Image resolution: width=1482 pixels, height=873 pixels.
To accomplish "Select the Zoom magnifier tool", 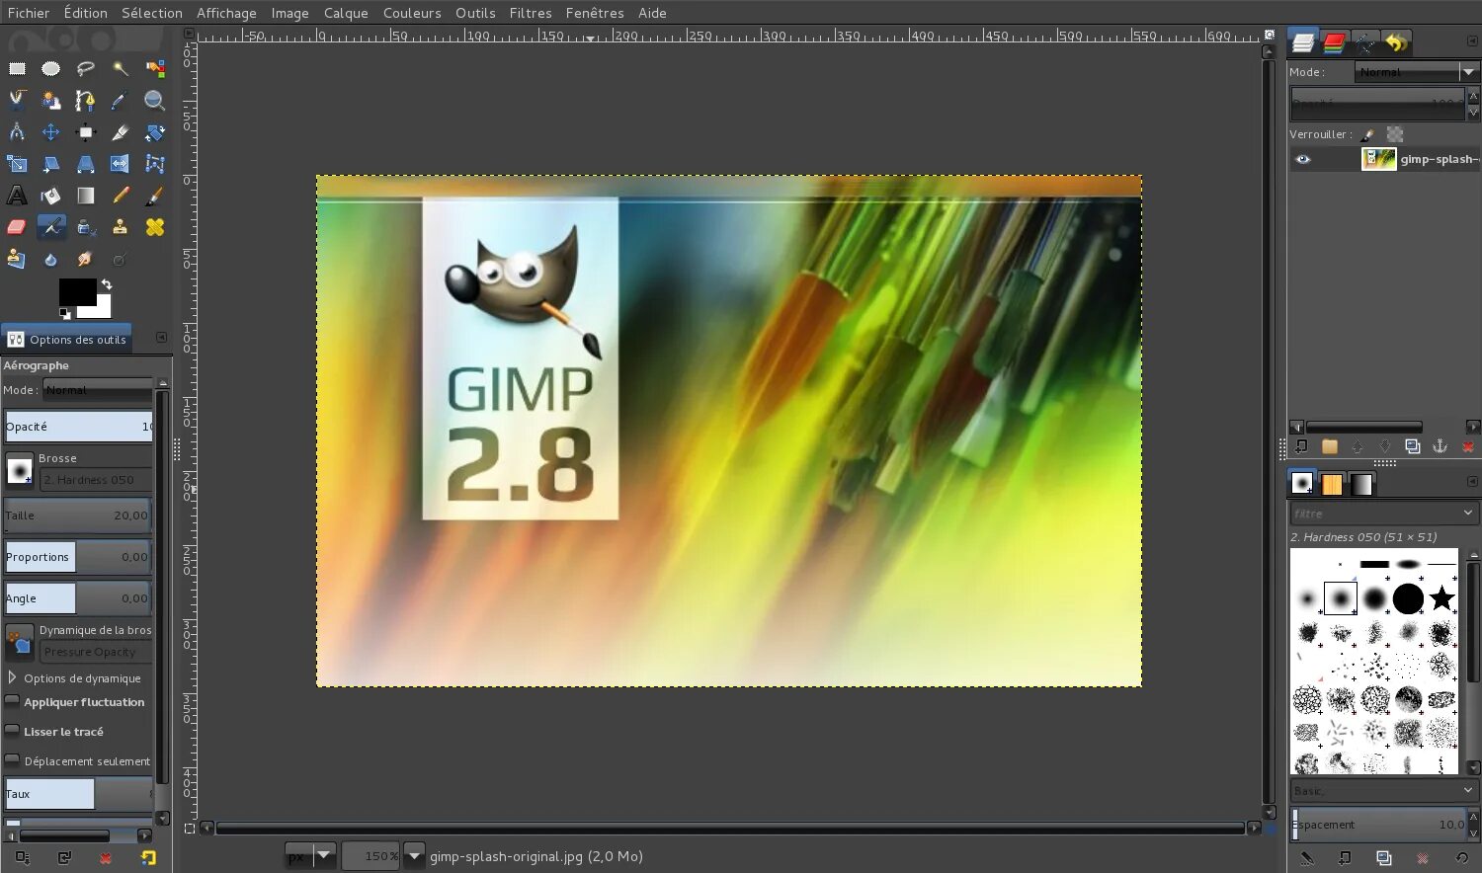I will 155,100.
